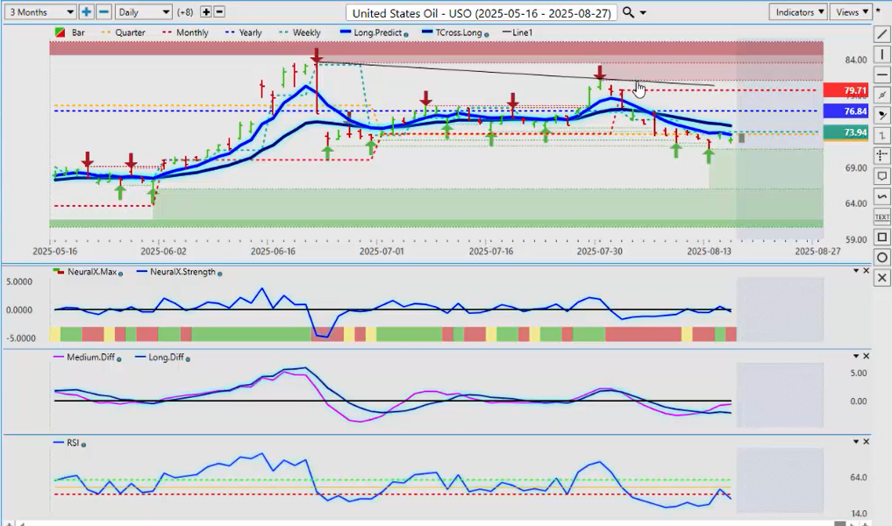Choose the TEXT annotation tool
Viewport: 892px width, 526px height.
[x=882, y=217]
